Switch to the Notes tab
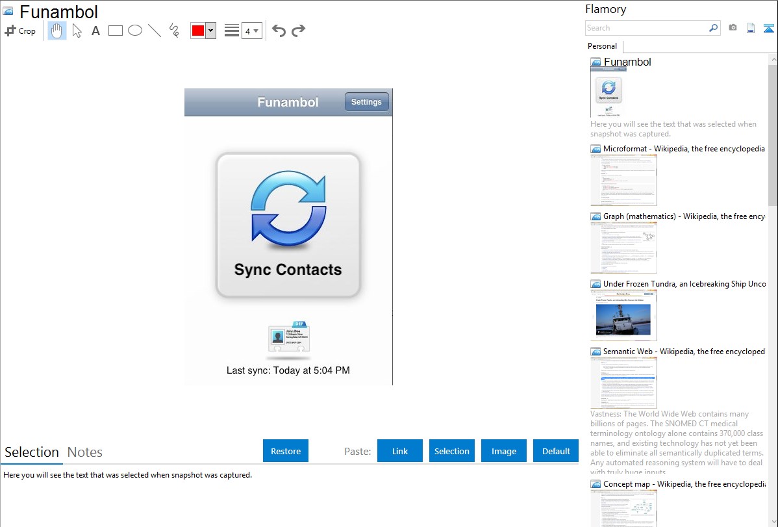The image size is (778, 527). pyautogui.click(x=85, y=452)
